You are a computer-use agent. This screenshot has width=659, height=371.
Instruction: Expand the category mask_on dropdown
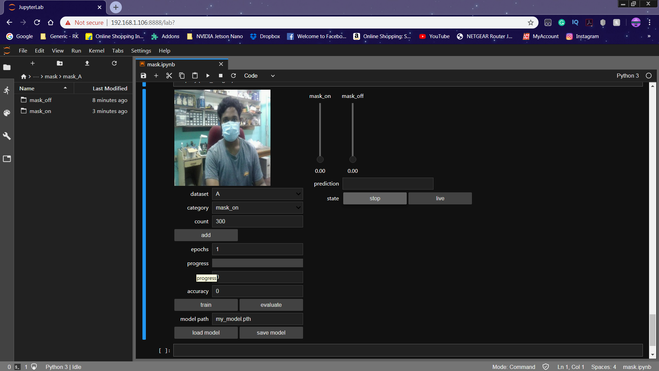257,208
